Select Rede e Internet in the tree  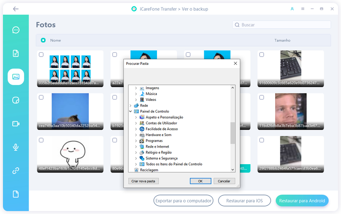point(157,146)
